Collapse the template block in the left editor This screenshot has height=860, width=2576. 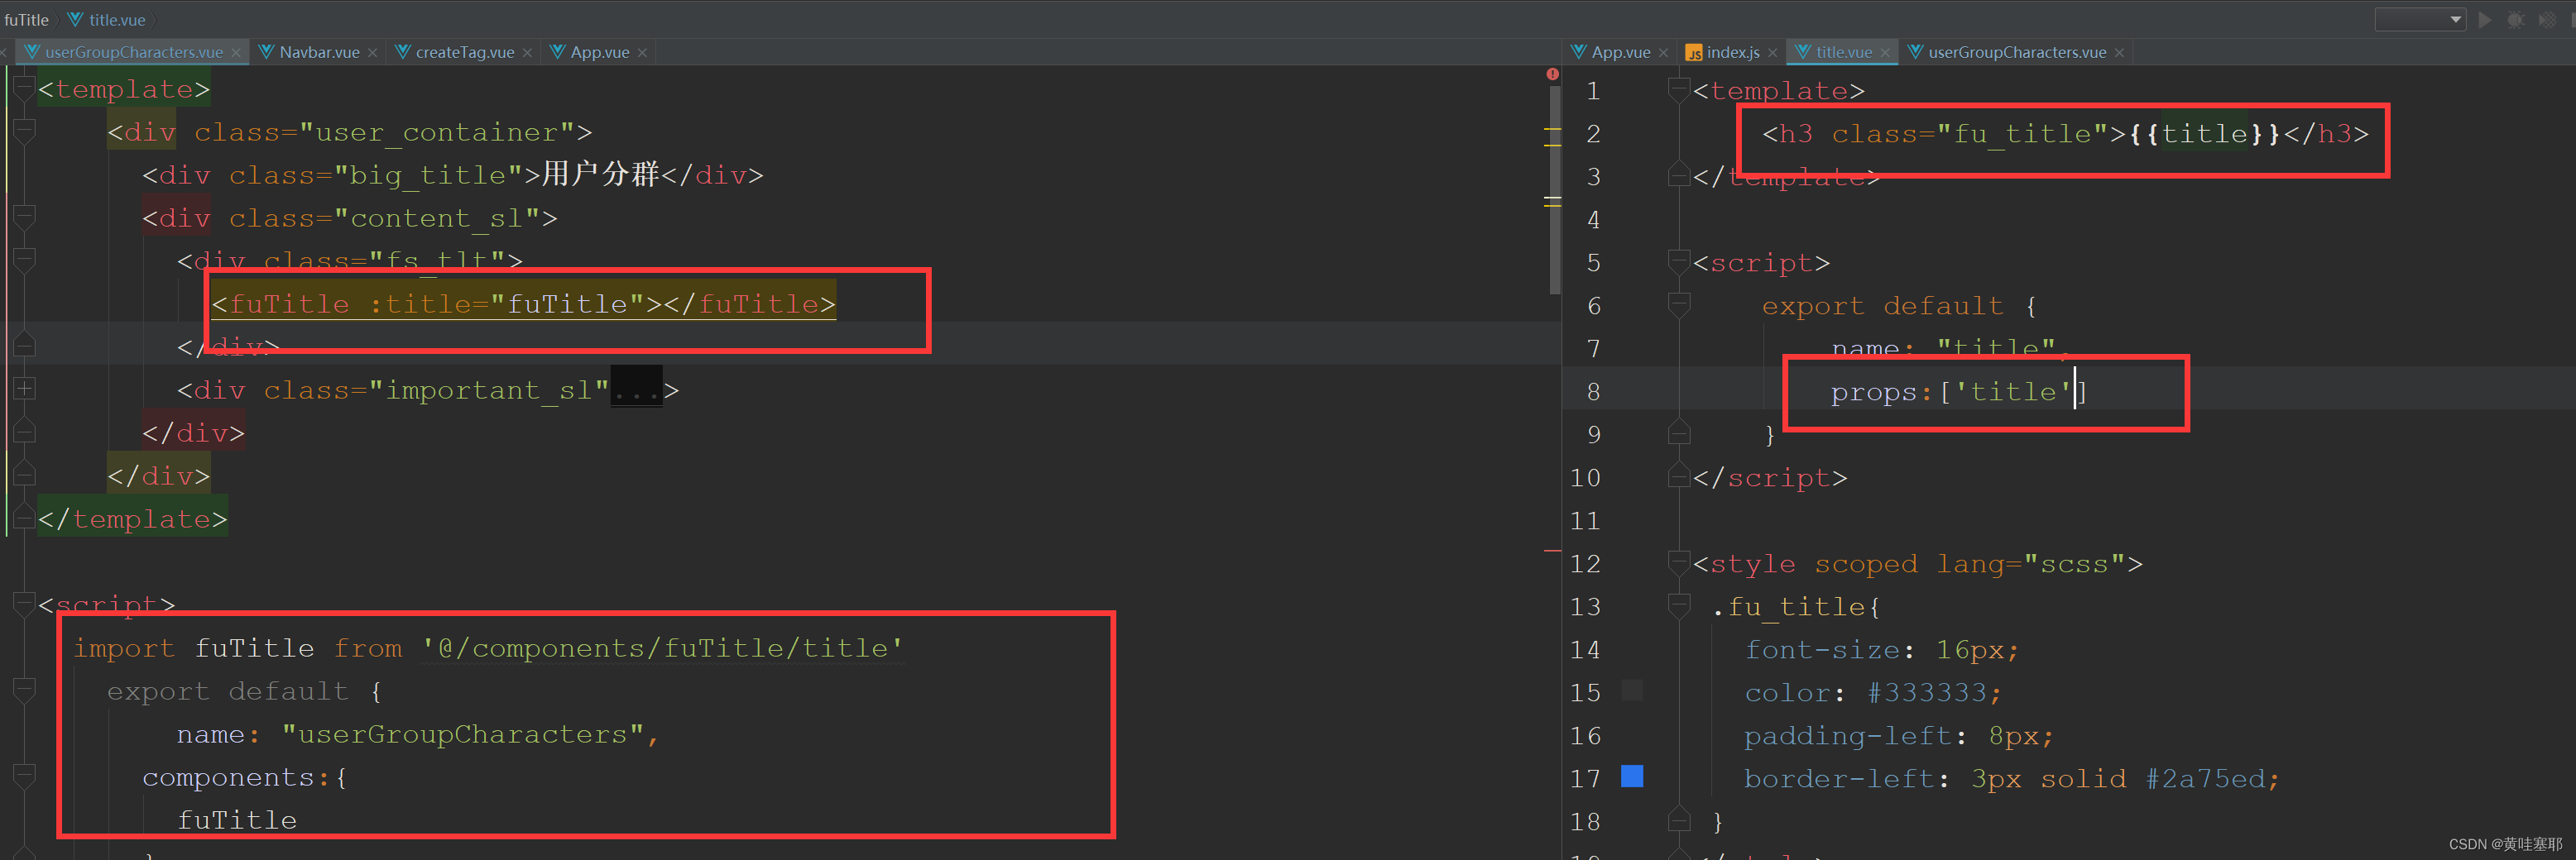25,88
